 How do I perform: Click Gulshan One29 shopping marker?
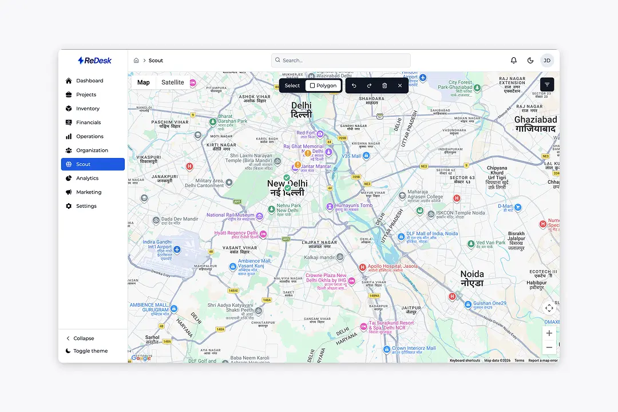coord(468,304)
